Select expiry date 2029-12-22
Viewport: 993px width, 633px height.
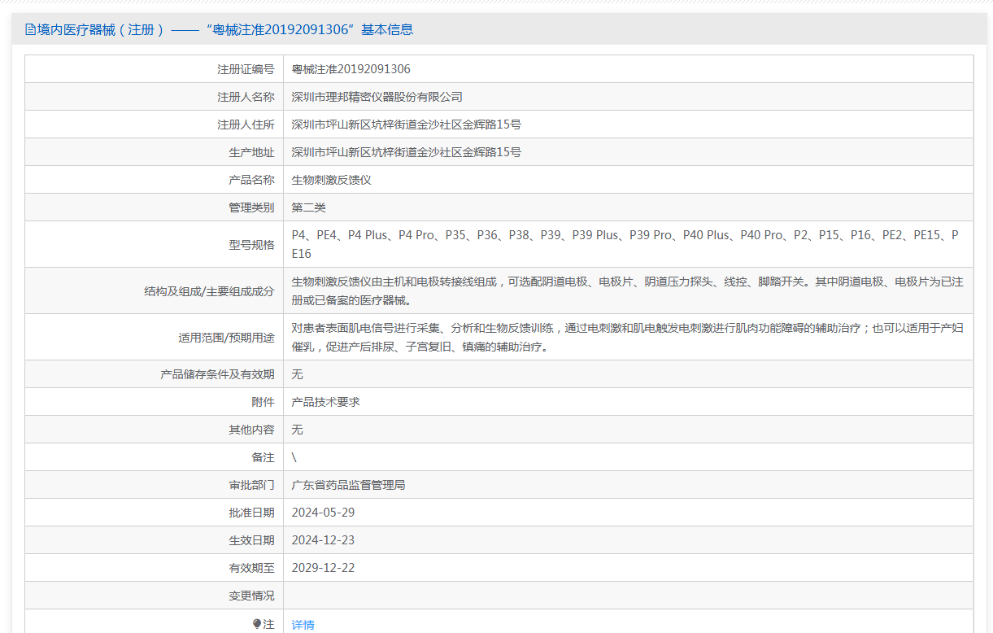click(323, 568)
